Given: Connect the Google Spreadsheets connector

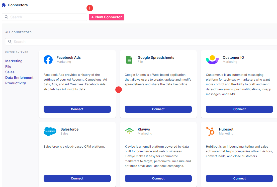Looking at the screenshot, I should pyautogui.click(x=158, y=109).
